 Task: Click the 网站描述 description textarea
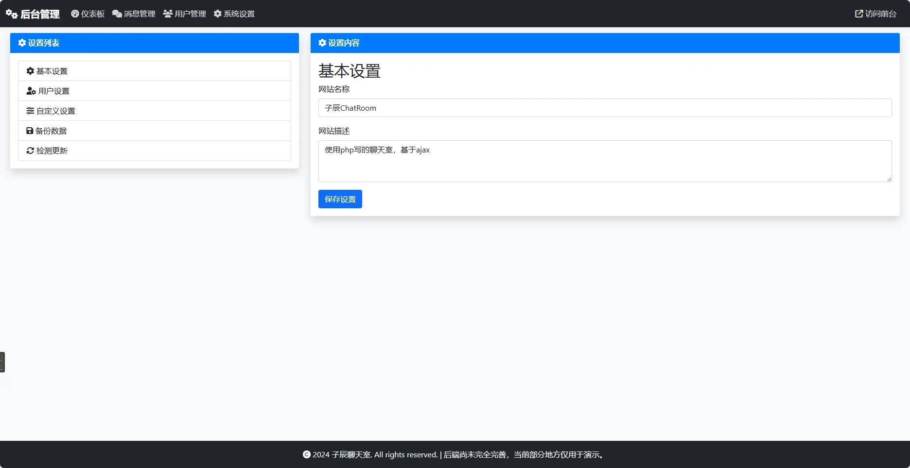tap(604, 161)
